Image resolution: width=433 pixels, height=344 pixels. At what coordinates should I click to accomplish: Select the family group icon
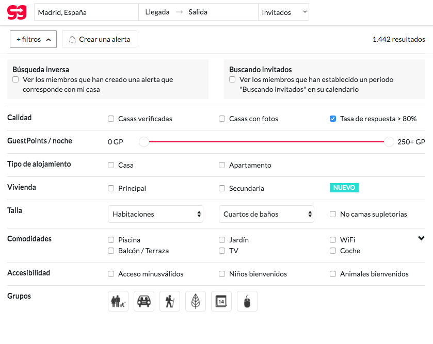pos(118,301)
